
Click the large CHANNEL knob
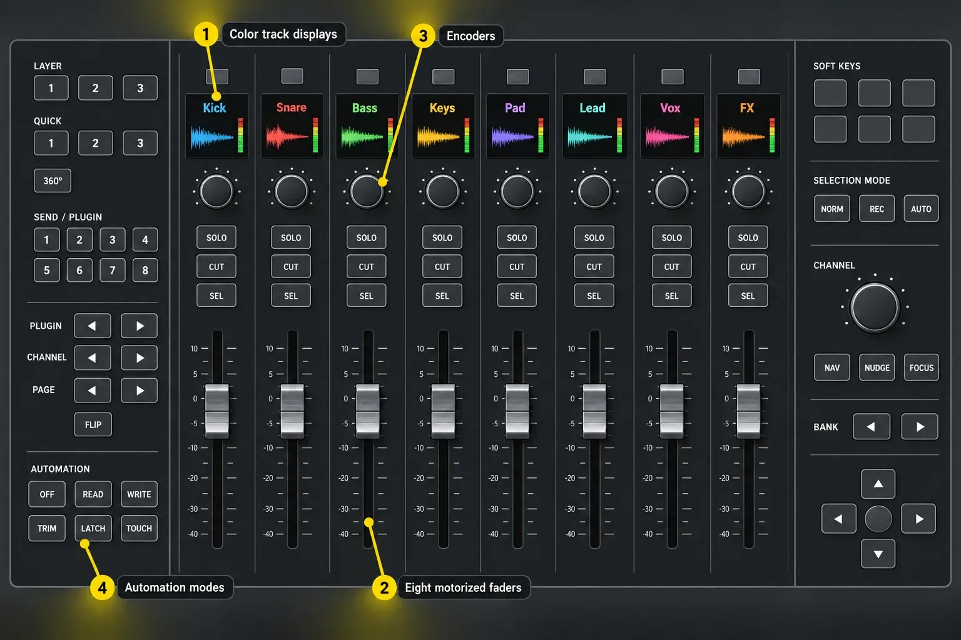[x=875, y=307]
